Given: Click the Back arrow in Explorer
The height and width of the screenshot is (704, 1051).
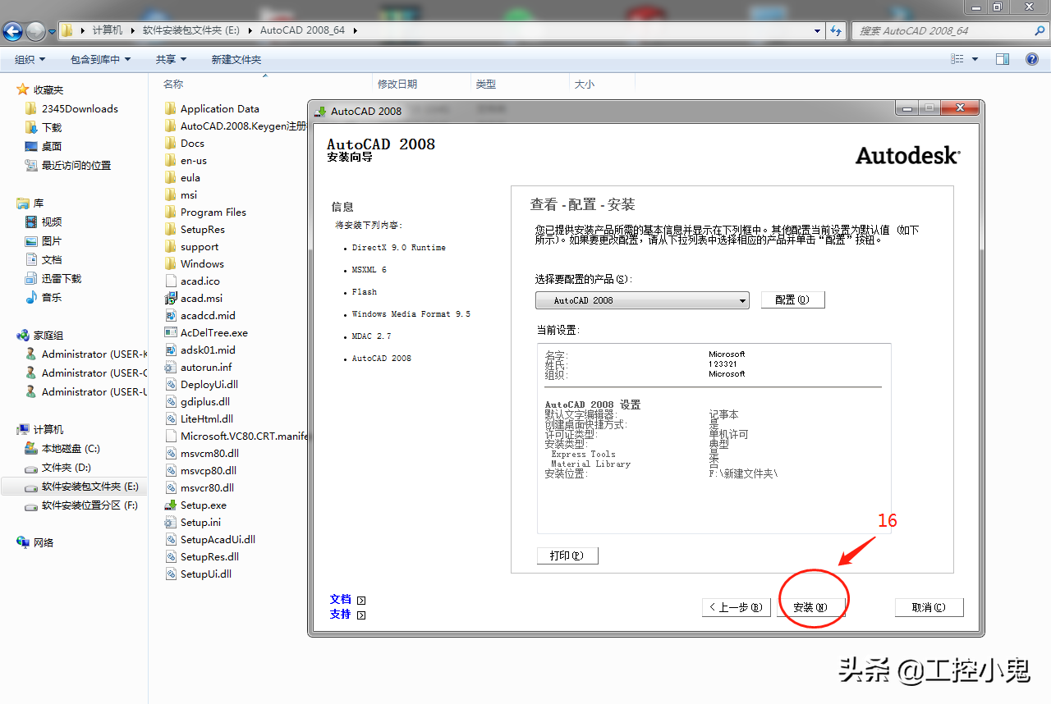Looking at the screenshot, I should (13, 31).
